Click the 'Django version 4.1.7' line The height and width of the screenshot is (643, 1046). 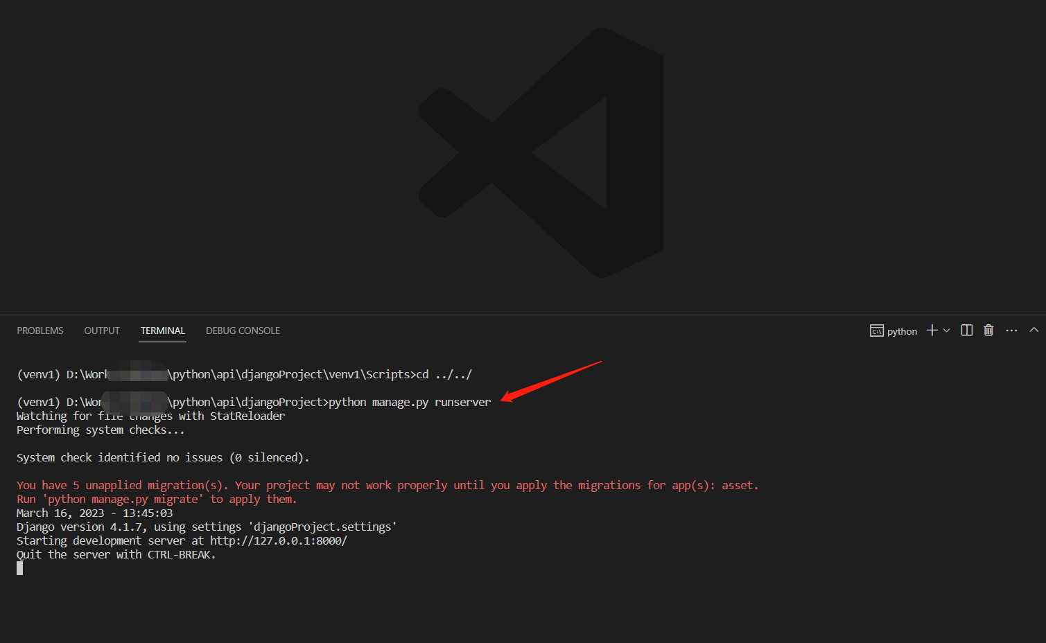pyautogui.click(x=207, y=527)
